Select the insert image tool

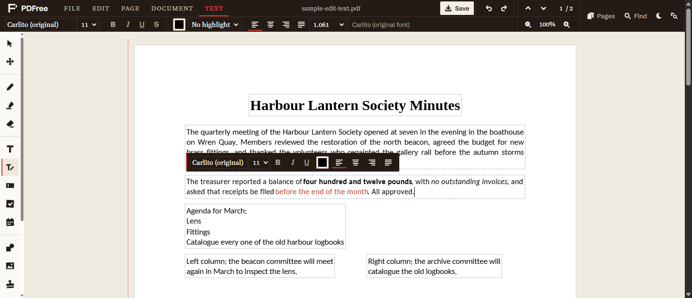(x=10, y=266)
